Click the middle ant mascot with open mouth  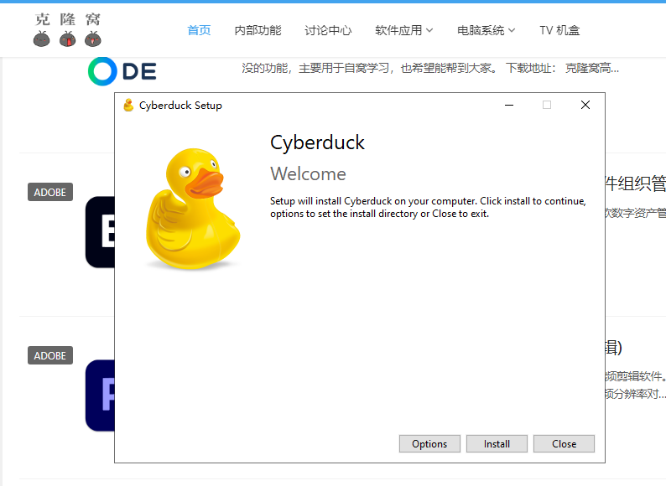tap(67, 39)
